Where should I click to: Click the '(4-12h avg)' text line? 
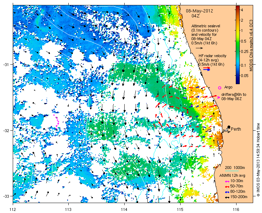point(209,60)
